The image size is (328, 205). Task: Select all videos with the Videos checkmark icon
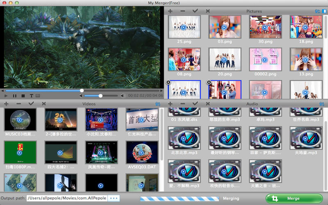pyautogui.click(x=31, y=103)
